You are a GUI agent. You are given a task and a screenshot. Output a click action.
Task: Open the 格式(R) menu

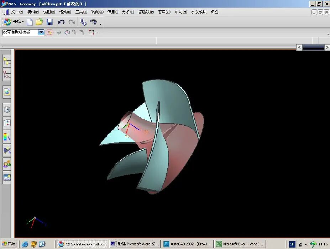point(65,12)
